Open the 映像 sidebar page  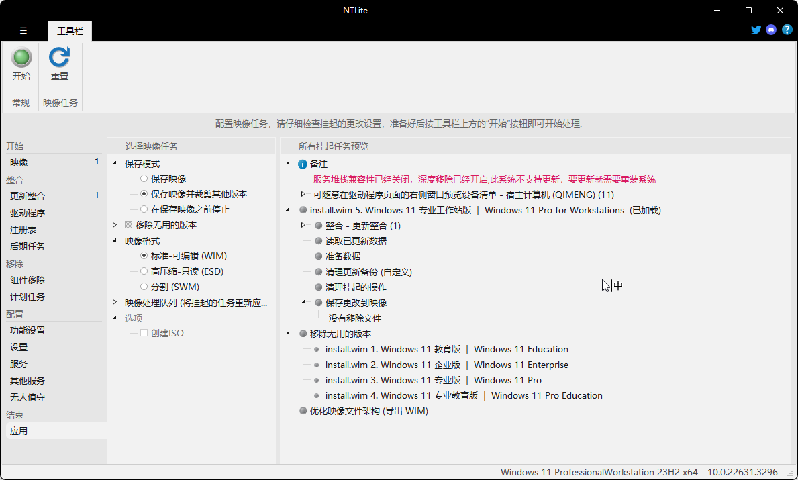point(54,163)
